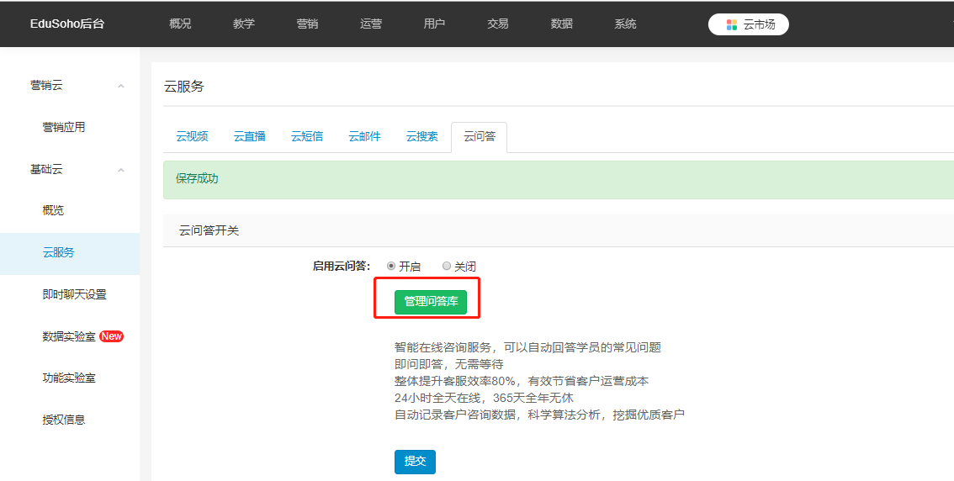
Task: Collapse the 营销云 sidebar section
Action: (121, 86)
